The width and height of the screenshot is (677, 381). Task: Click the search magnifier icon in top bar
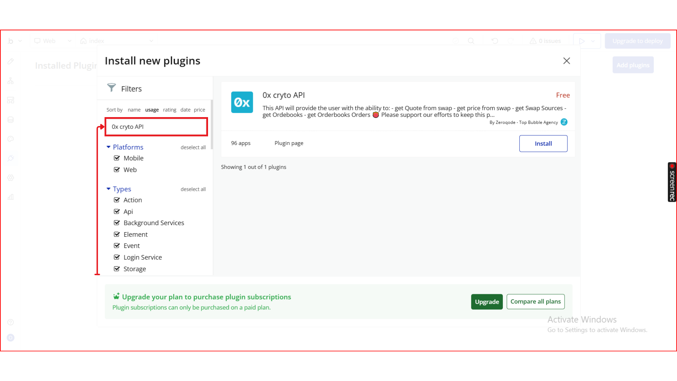coord(471,41)
